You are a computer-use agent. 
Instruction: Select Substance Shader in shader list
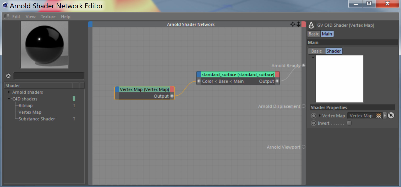pos(37,119)
